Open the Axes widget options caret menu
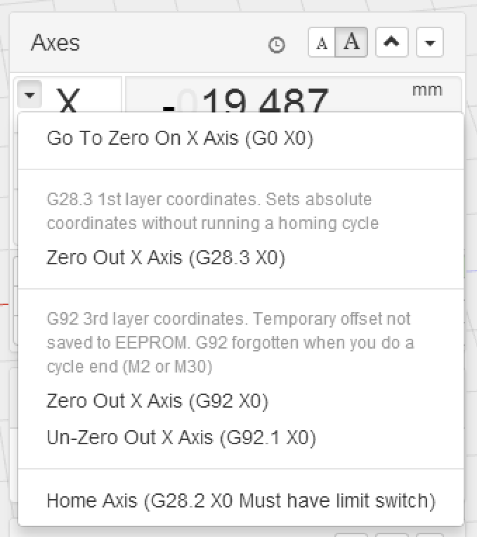 pos(430,44)
